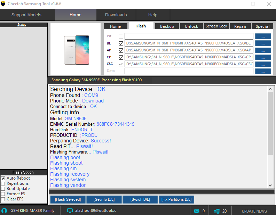Click the Getinfo D/L button
Image resolution: width=276 pixels, height=215 pixels.
pos(104,199)
